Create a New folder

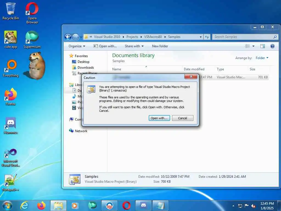(x=160, y=46)
